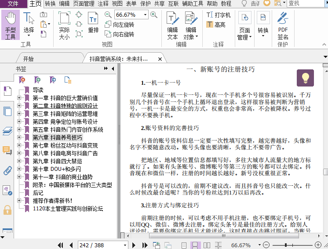Go to next page arrow
The width and height of the screenshot is (328, 249).
(134, 245)
